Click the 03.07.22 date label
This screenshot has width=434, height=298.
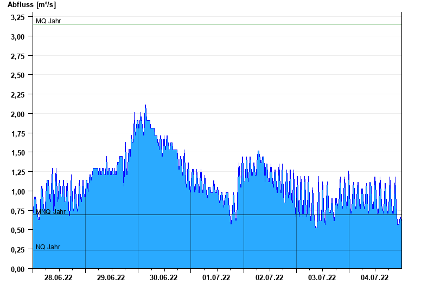click(x=322, y=278)
